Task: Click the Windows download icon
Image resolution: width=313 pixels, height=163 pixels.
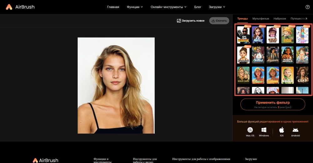Action: coord(264,130)
